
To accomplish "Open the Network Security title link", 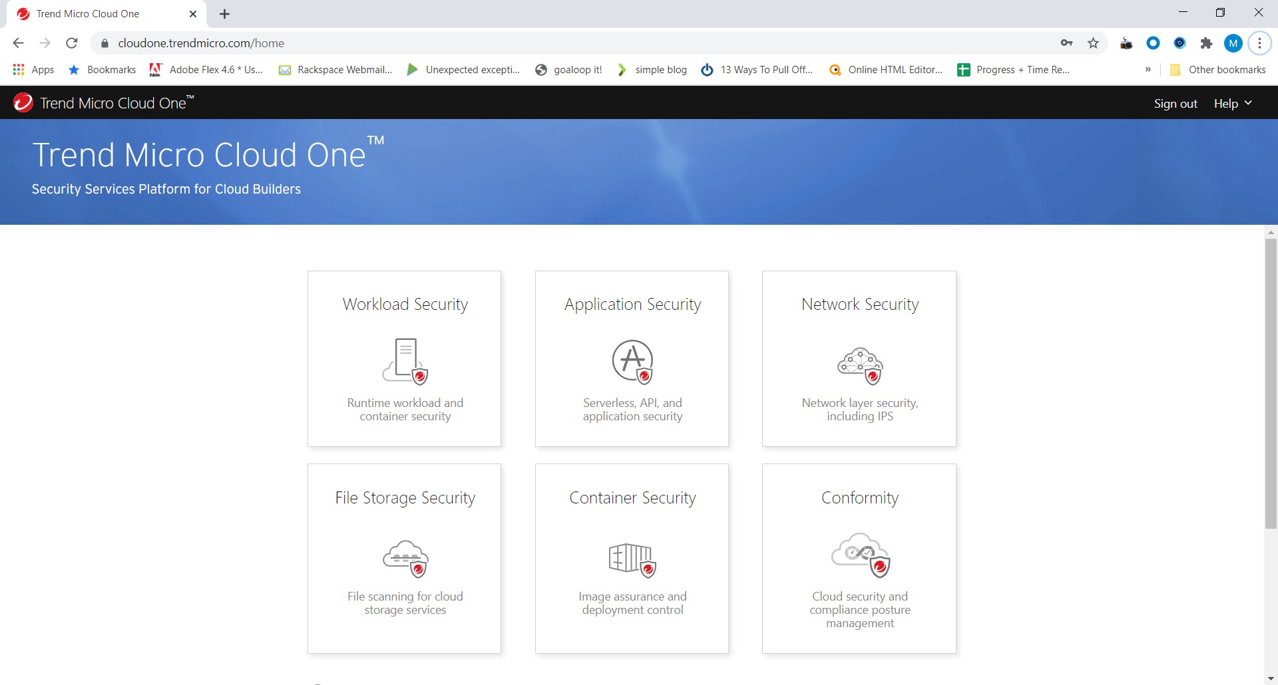I will 860,304.
